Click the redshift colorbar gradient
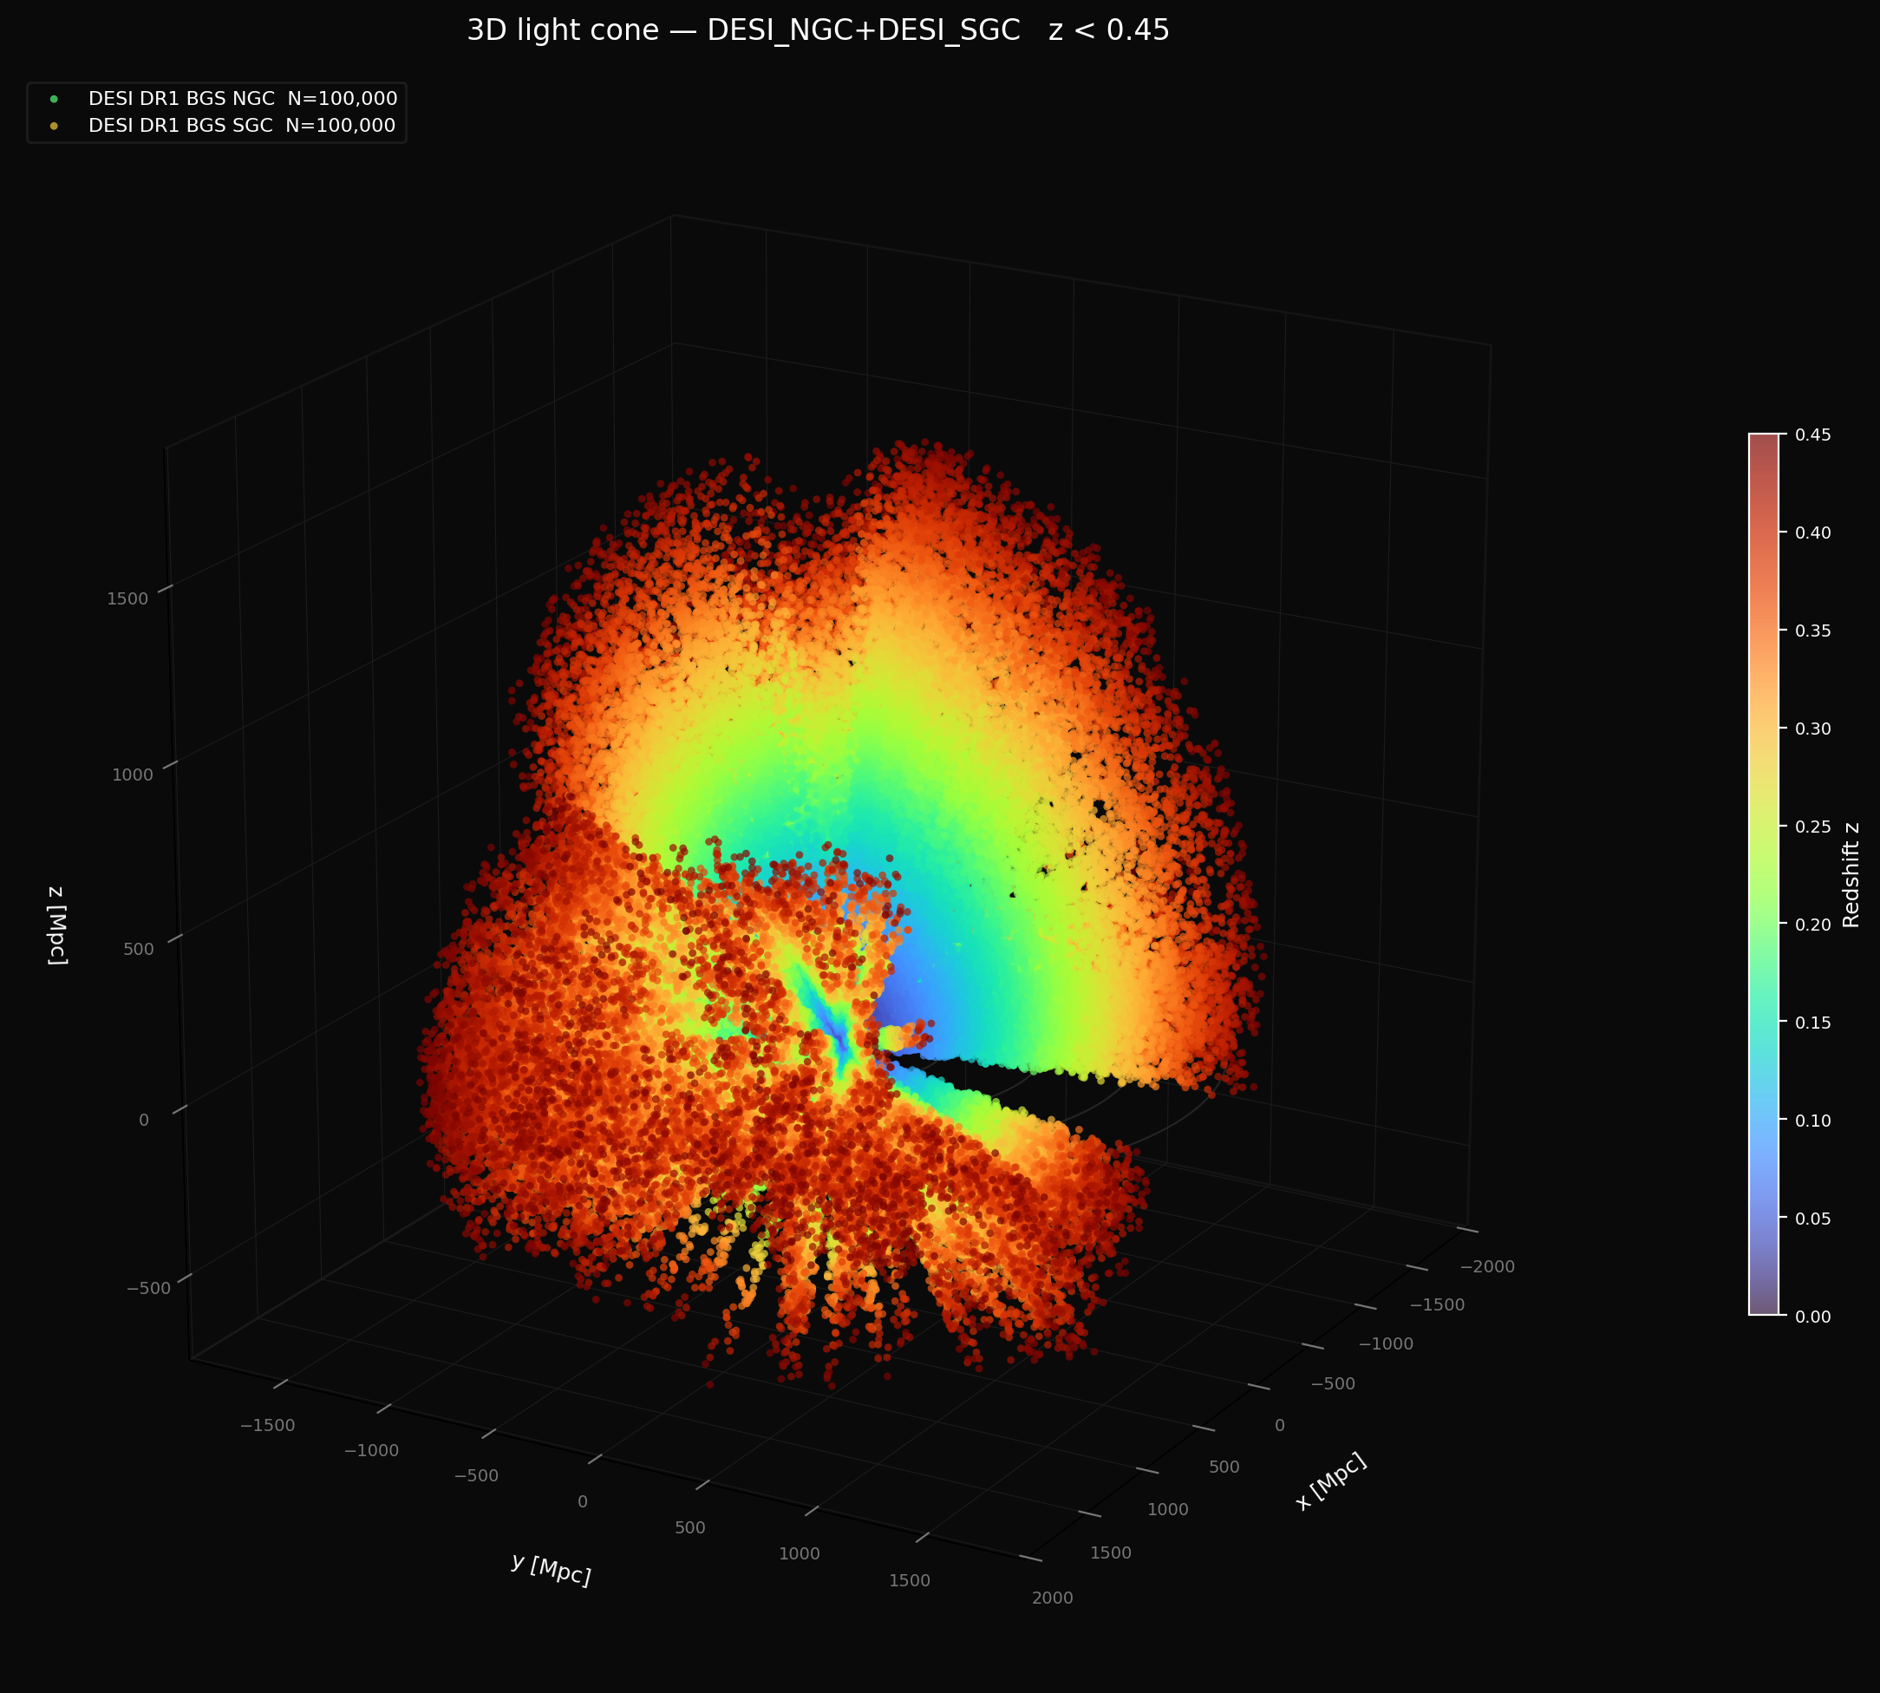The image size is (1880, 1693). pos(1763,874)
